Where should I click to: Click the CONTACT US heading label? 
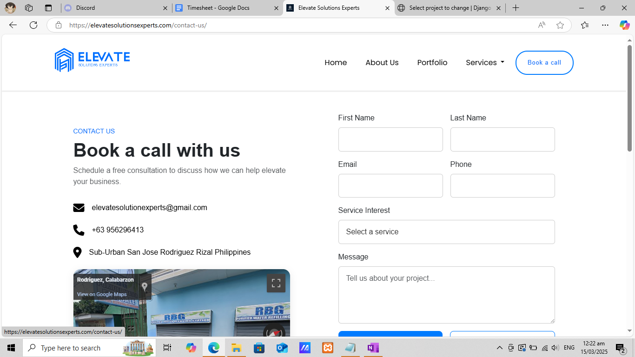coord(94,131)
